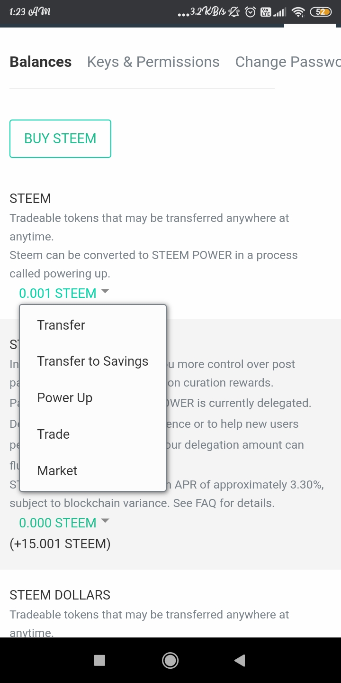
Task: Tap the VoLTE status bar icon
Action: pos(265,12)
